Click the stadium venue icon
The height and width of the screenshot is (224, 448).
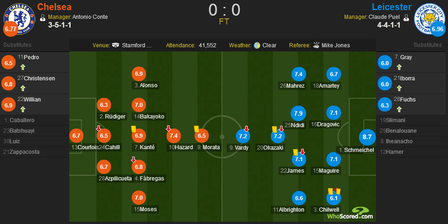coord(116,45)
